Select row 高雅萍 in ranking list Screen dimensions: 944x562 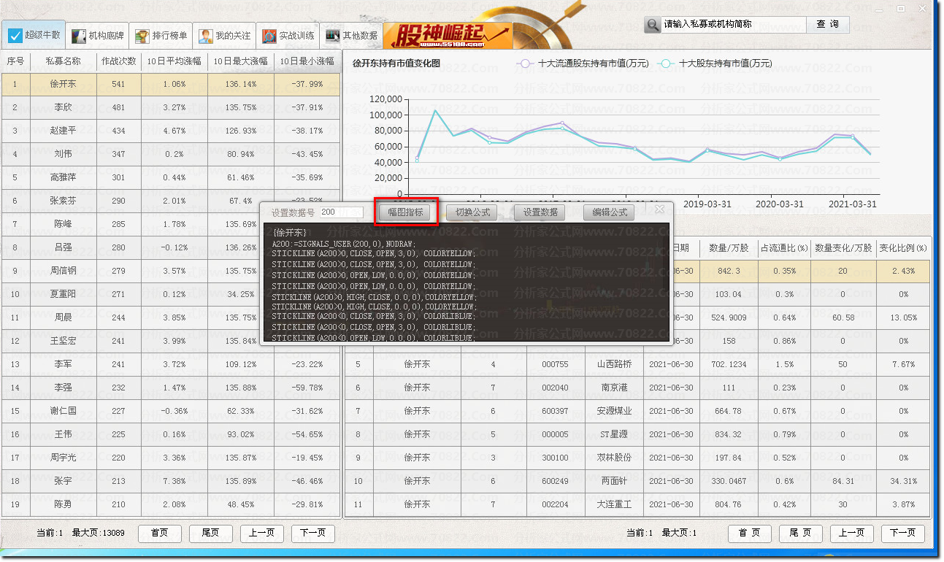tap(171, 177)
